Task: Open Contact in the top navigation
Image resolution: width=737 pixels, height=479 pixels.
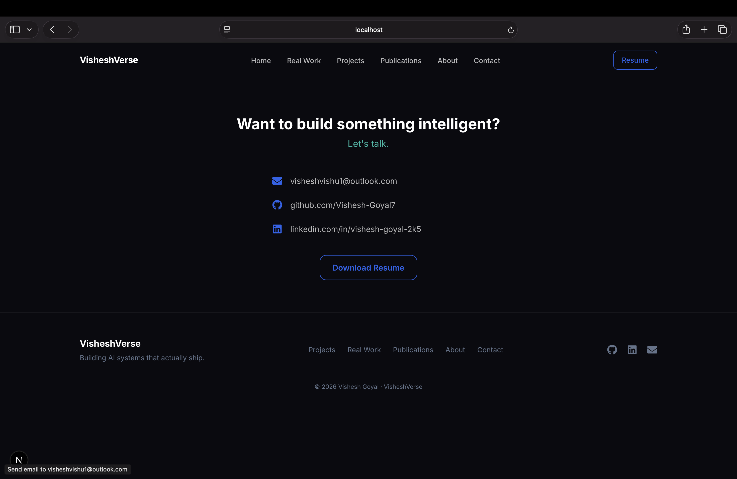Action: (x=487, y=61)
